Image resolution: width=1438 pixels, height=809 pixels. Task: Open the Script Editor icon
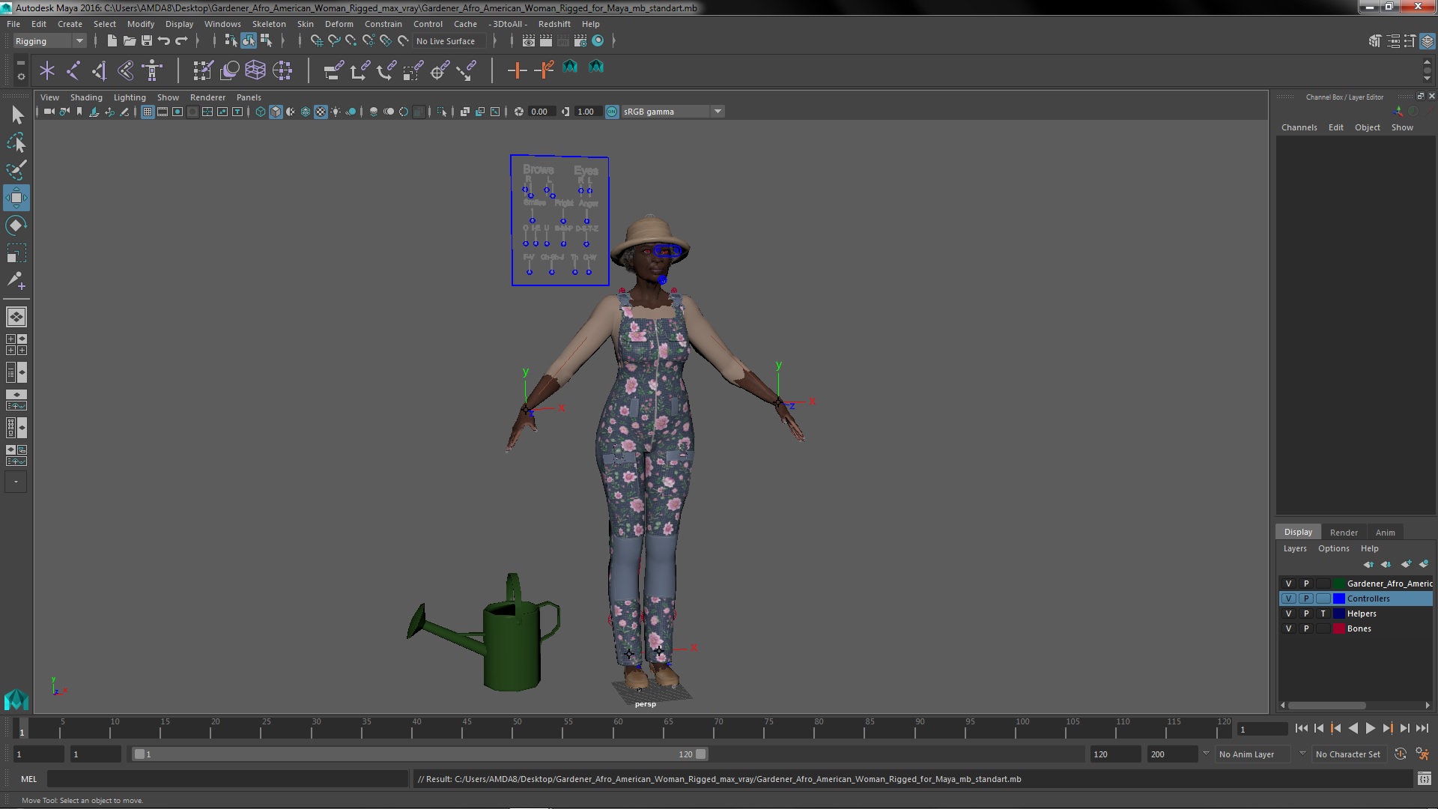pyautogui.click(x=1424, y=779)
